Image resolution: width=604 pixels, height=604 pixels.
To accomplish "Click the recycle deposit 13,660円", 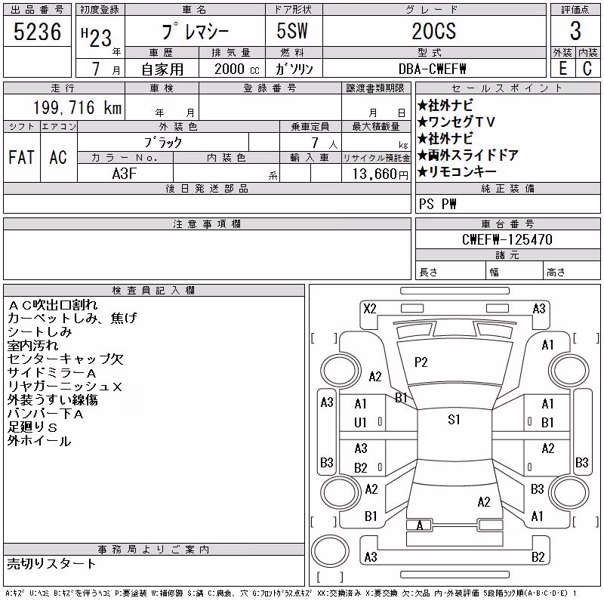I will tap(380, 174).
